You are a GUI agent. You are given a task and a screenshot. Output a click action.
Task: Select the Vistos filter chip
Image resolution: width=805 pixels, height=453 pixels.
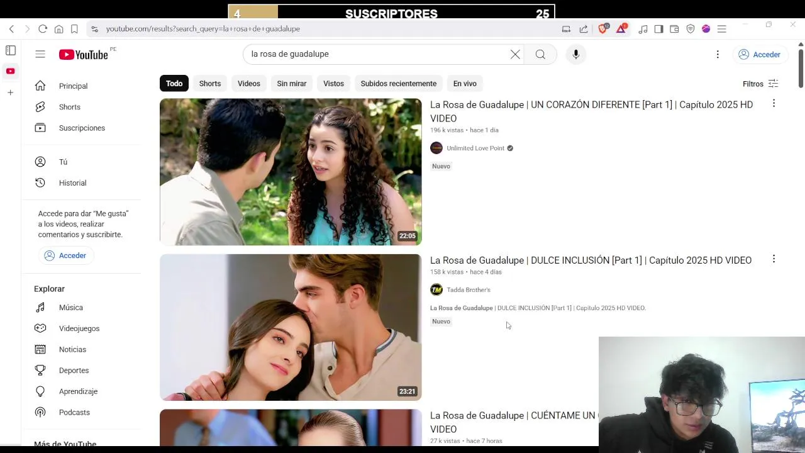(x=333, y=84)
